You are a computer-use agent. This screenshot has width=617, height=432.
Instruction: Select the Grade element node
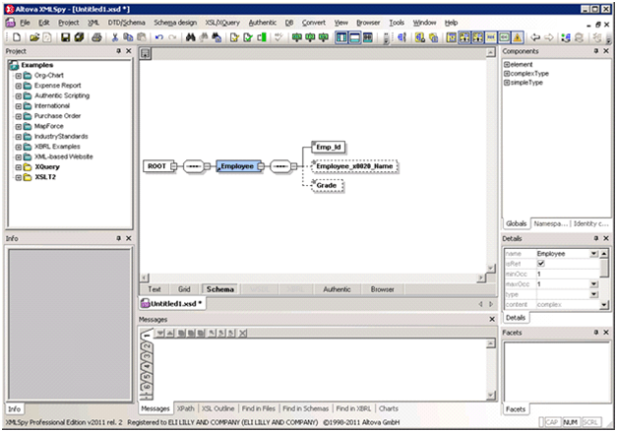(327, 185)
